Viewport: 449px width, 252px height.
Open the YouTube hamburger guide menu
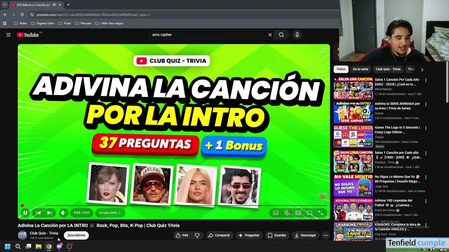[x=8, y=35]
